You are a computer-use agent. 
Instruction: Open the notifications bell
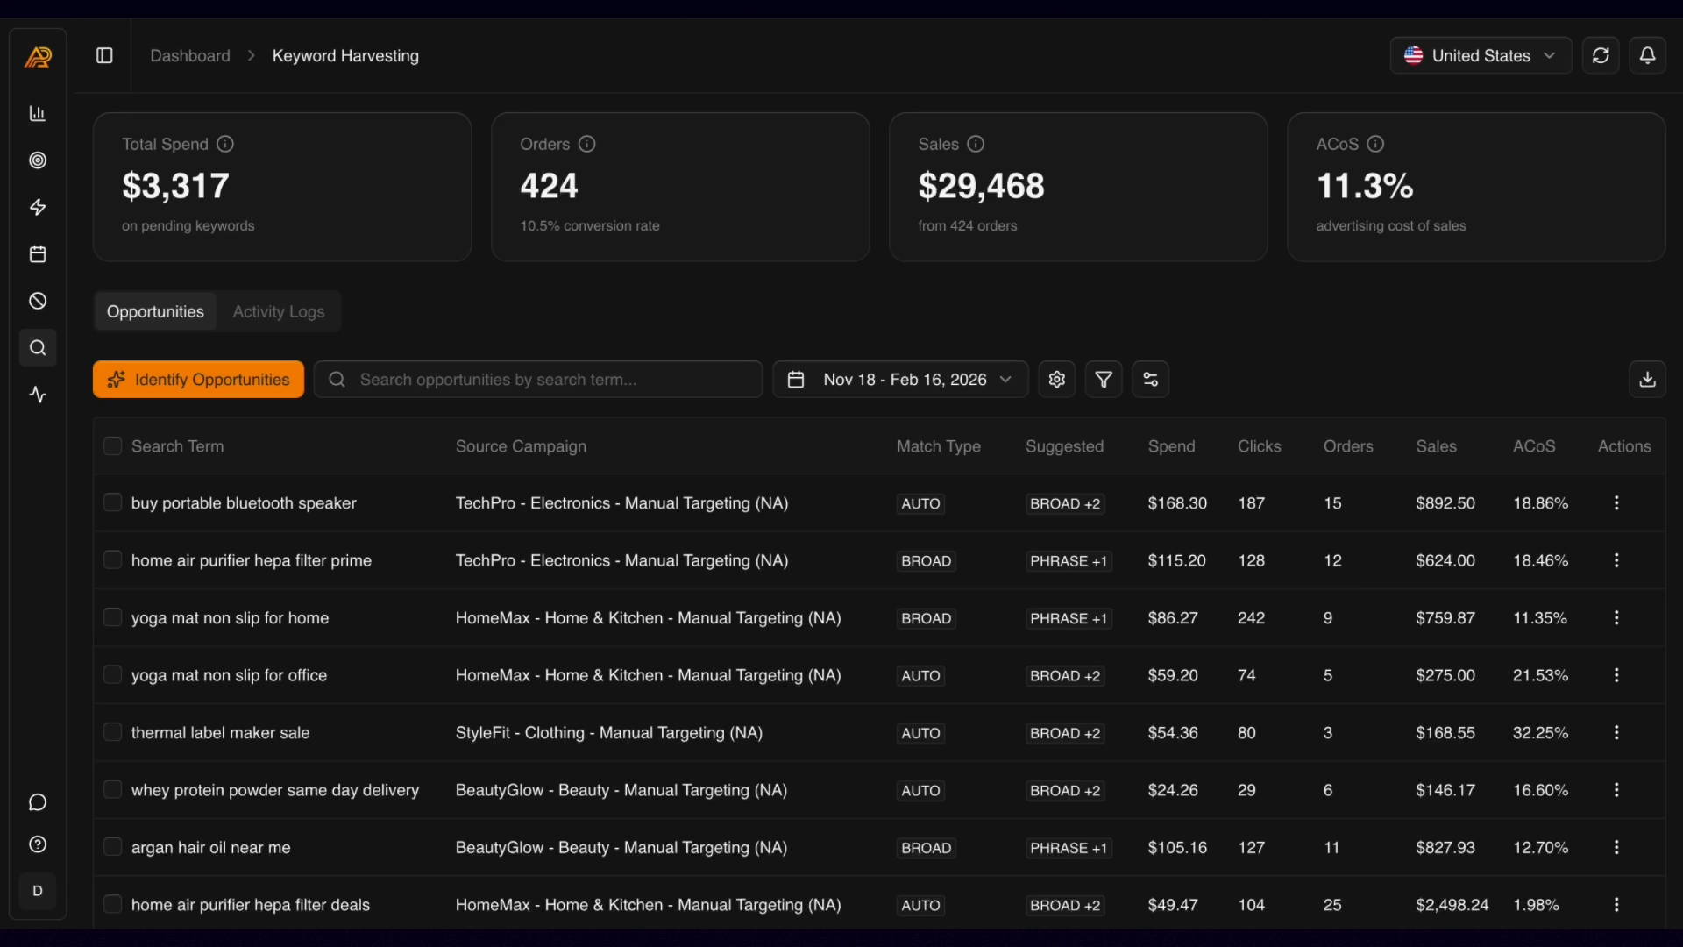[x=1647, y=55]
